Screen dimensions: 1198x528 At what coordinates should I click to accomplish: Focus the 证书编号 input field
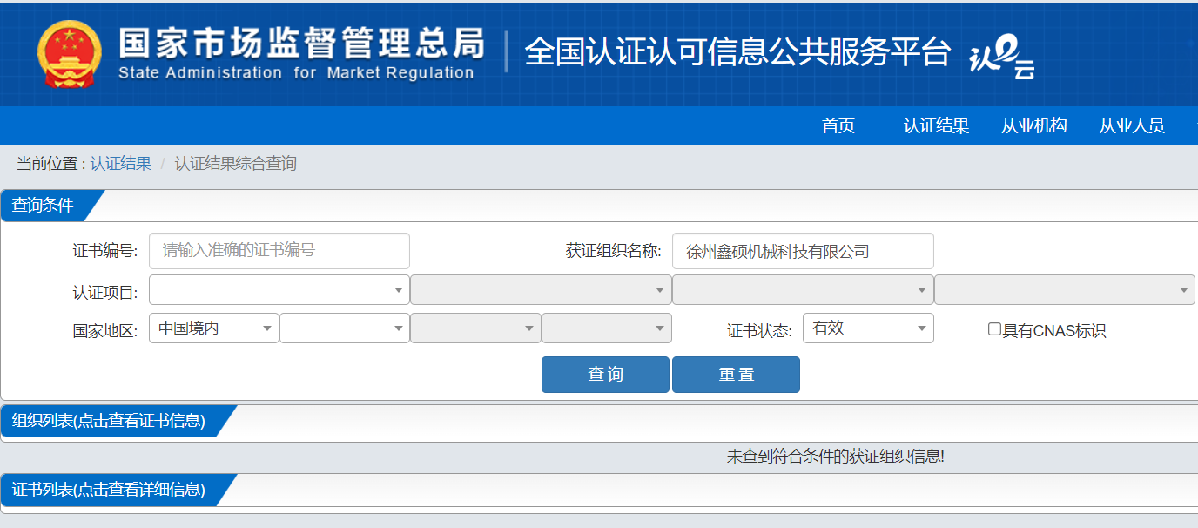279,251
